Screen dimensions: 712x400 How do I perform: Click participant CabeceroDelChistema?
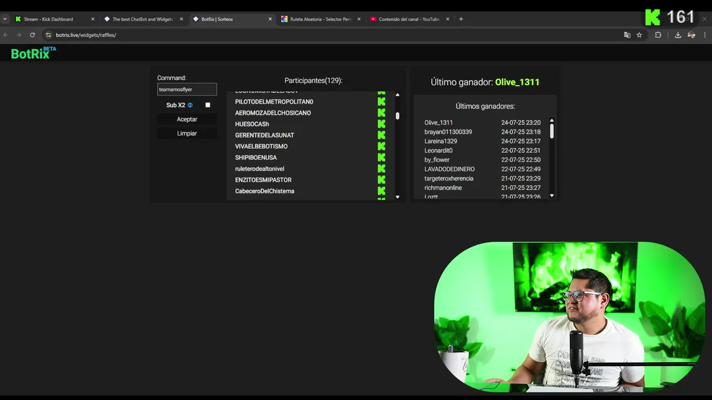coord(265,191)
